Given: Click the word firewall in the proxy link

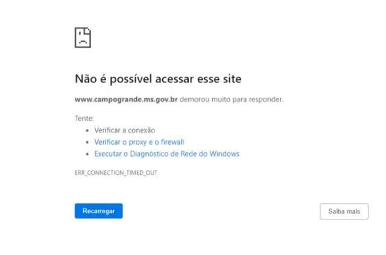Looking at the screenshot, I should click(172, 142).
